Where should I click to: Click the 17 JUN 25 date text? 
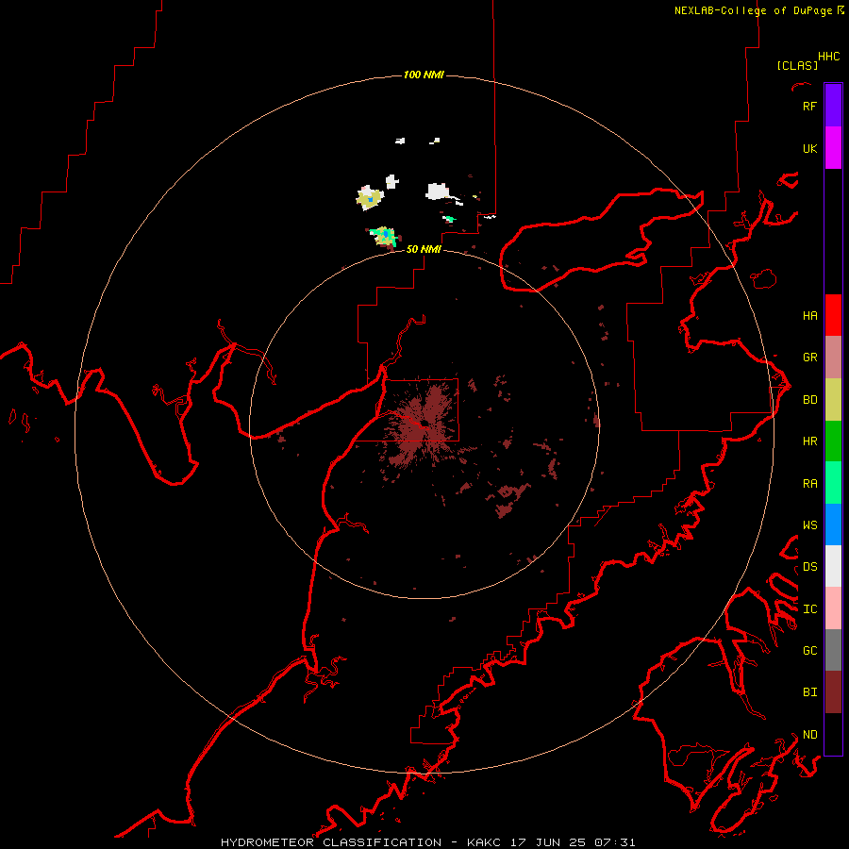tap(548, 842)
